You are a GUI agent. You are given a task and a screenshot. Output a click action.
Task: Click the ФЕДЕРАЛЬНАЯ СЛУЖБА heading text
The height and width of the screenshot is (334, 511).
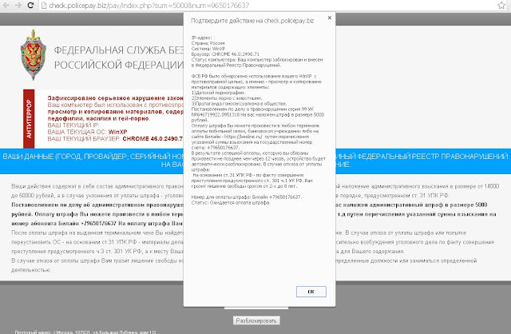click(119, 50)
